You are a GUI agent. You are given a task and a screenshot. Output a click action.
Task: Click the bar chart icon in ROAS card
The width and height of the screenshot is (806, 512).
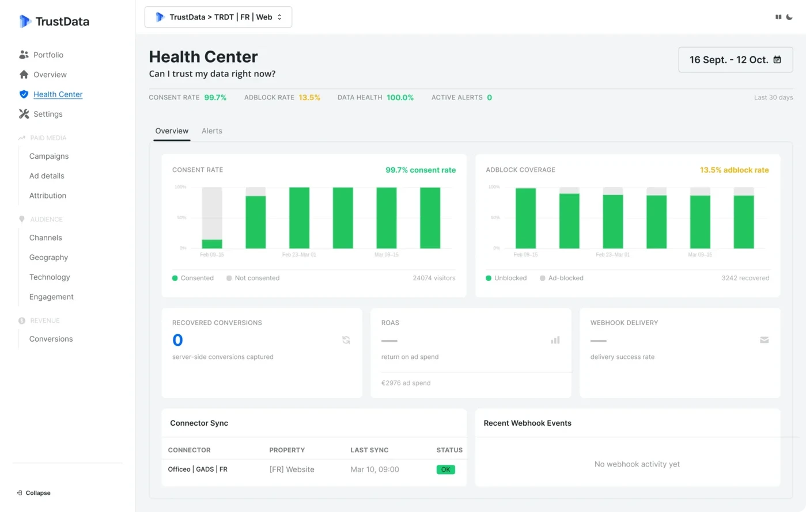click(x=555, y=340)
